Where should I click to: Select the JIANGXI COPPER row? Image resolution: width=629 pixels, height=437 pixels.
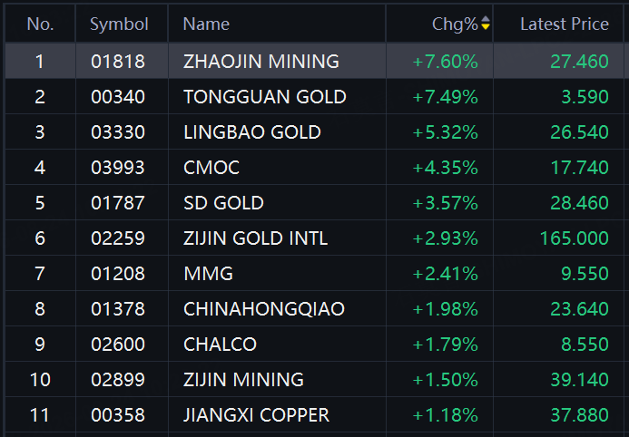(314, 414)
